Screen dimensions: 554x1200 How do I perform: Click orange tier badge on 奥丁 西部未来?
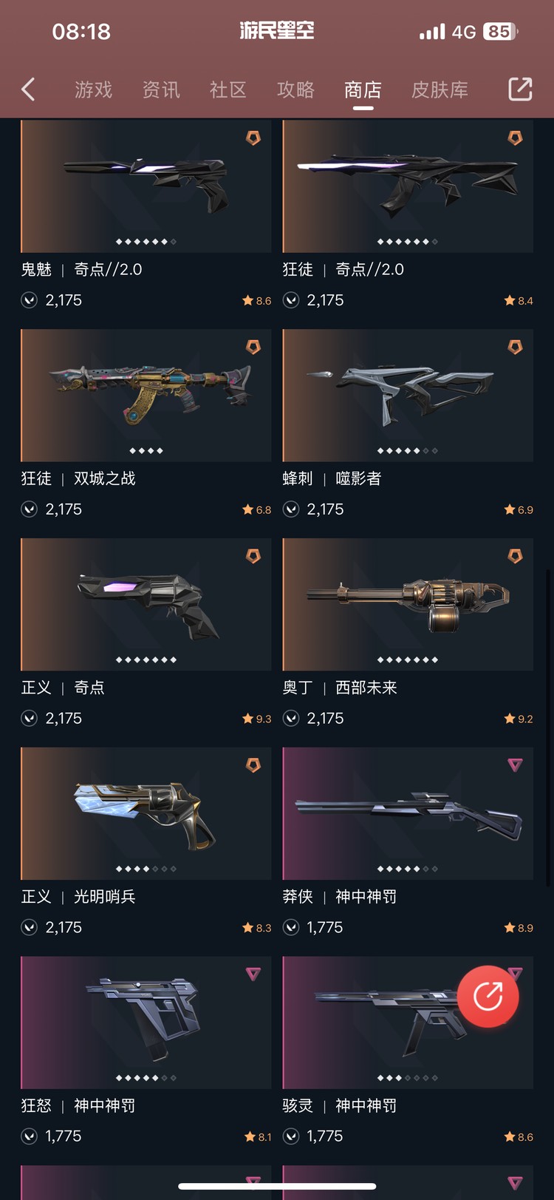pyautogui.click(x=515, y=556)
